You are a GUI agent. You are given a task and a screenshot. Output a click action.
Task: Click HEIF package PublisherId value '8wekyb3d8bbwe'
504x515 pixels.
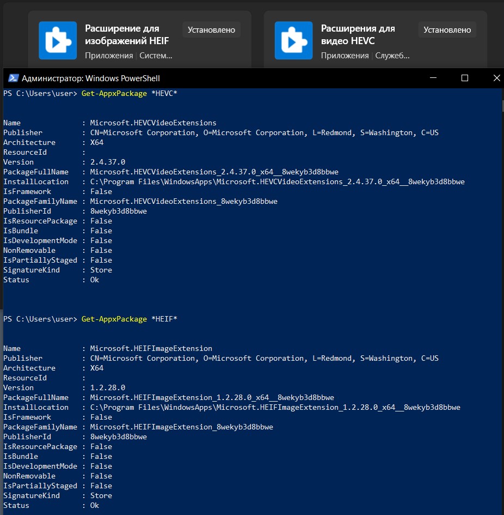pyautogui.click(x=119, y=437)
